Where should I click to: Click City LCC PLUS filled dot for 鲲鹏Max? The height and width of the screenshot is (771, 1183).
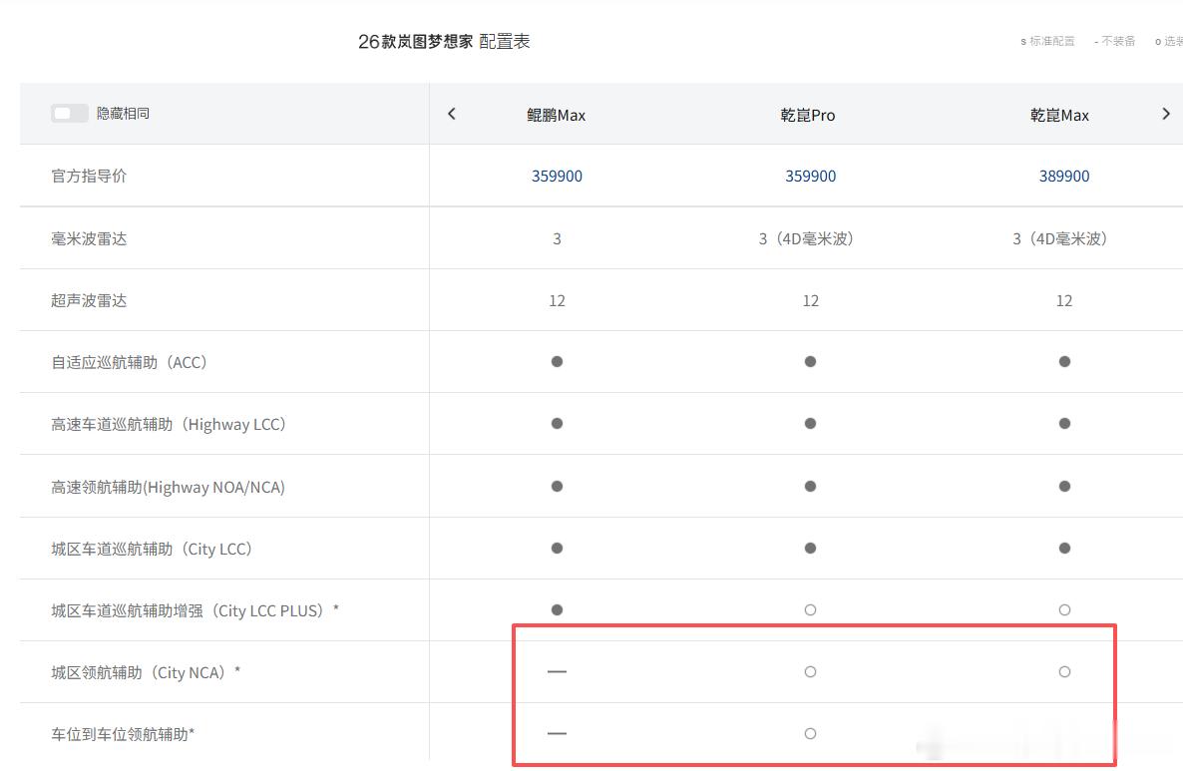click(557, 610)
